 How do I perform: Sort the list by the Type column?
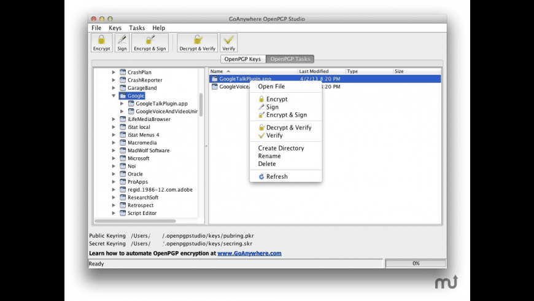[370, 71]
